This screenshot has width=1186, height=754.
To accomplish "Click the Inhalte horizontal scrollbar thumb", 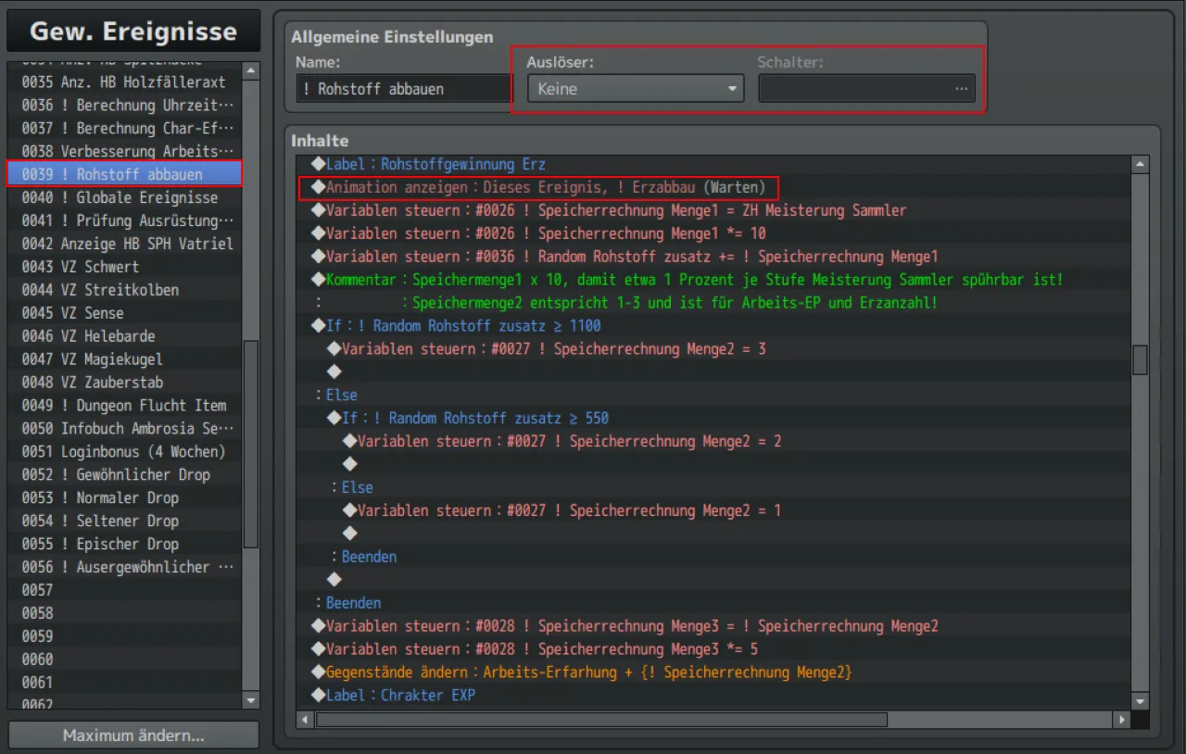I will [x=600, y=720].
